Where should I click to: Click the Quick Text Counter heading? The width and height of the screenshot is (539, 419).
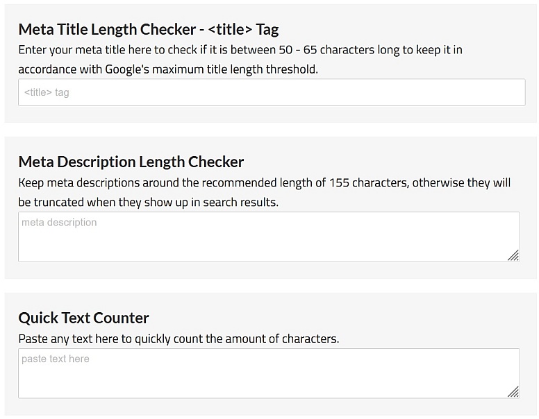83,318
